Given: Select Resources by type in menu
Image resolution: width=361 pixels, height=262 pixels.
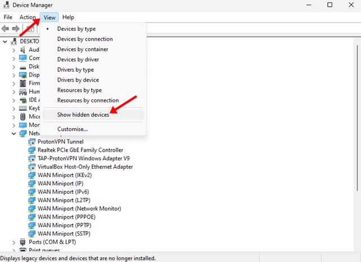Looking at the screenshot, I should click(79, 91).
